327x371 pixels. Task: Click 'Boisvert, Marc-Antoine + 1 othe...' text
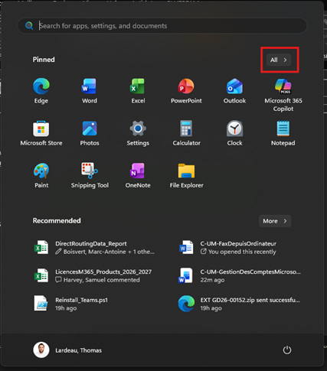(109, 252)
